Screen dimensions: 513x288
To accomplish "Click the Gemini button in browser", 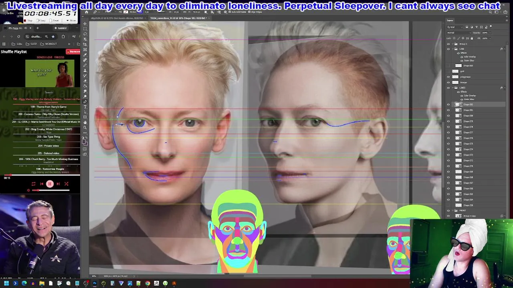I will 61,28.
